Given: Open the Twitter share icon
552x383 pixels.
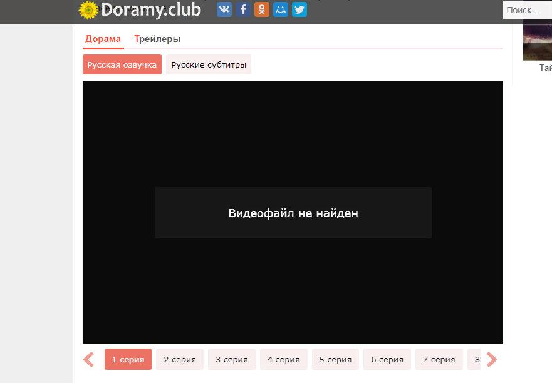Looking at the screenshot, I should (x=299, y=9).
